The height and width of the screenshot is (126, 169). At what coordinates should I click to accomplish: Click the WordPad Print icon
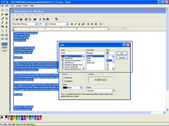(26, 19)
